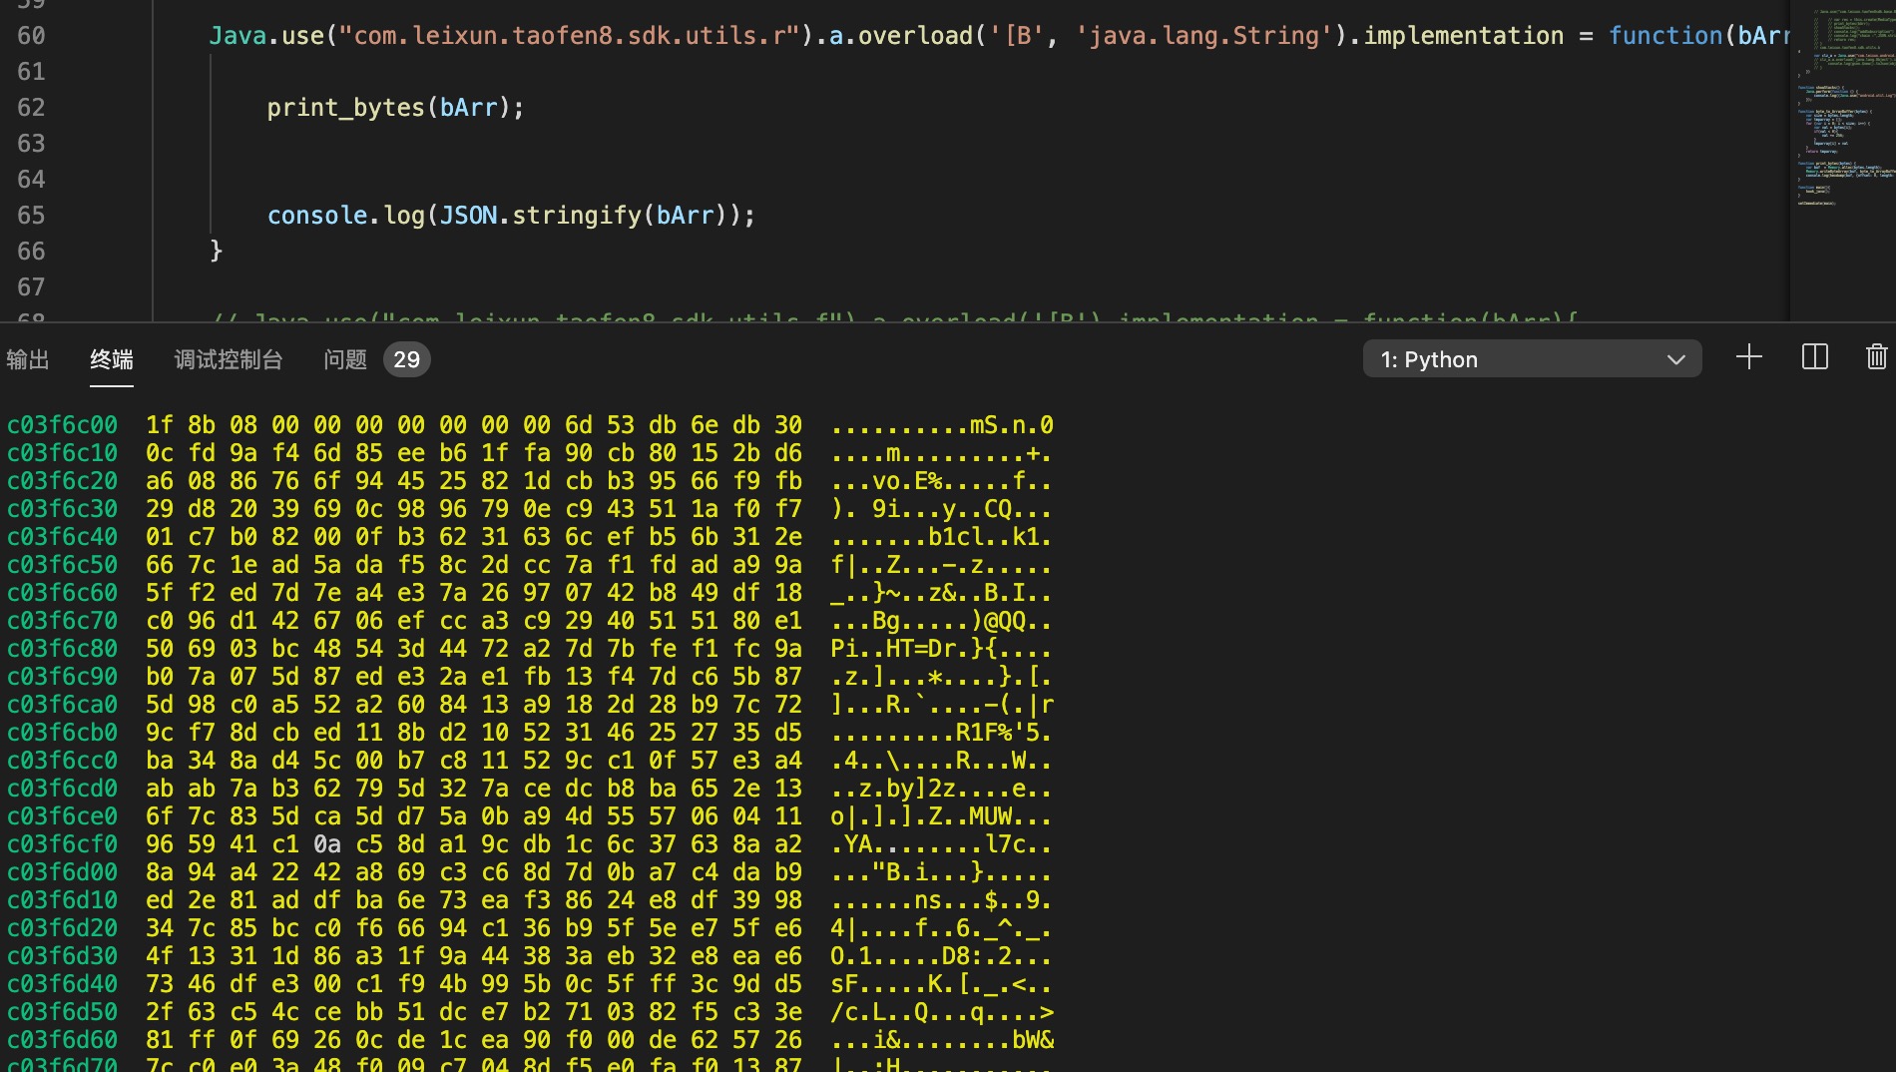Click line number 62 in the gutter
Image resolution: width=1896 pixels, height=1072 pixels.
(31, 108)
